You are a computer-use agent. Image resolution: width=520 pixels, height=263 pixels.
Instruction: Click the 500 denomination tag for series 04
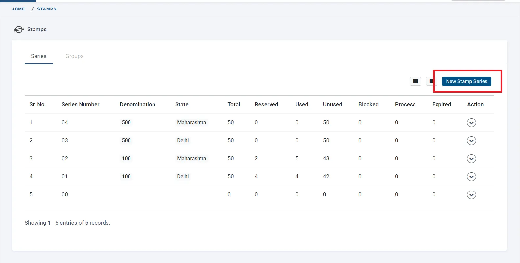coord(126,123)
